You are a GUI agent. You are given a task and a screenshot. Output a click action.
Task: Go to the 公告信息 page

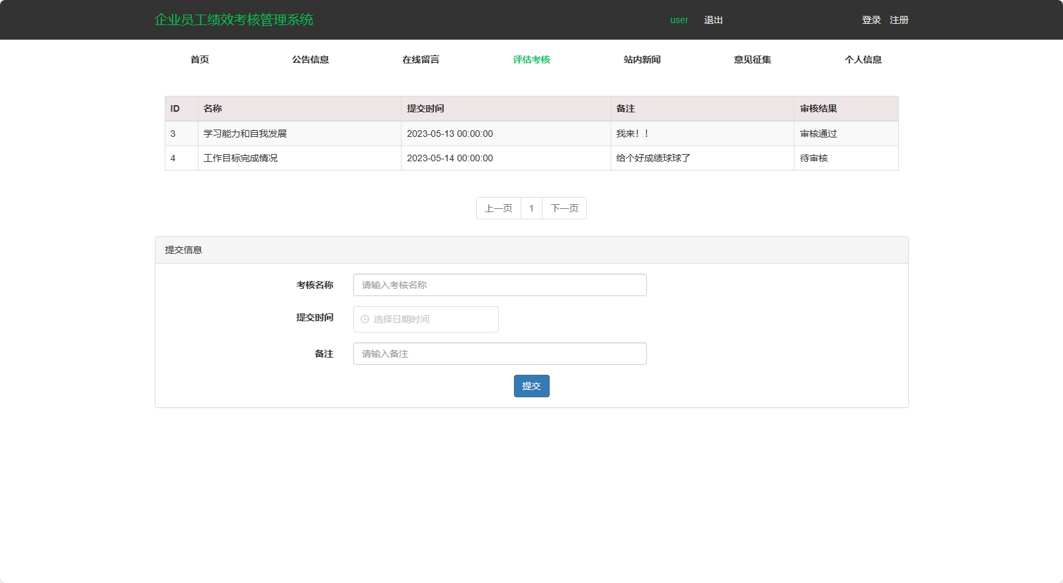tap(310, 59)
